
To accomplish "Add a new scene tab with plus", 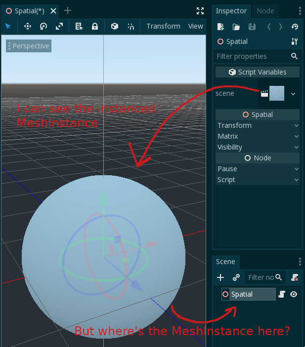I will tap(68, 11).
